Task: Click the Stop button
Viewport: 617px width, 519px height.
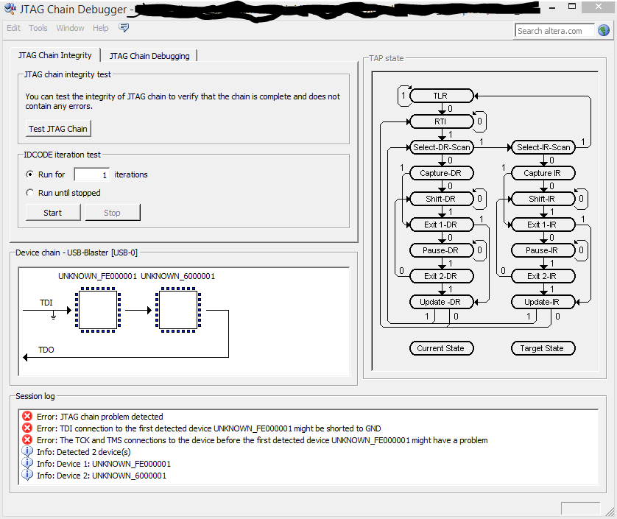Action: [x=112, y=213]
